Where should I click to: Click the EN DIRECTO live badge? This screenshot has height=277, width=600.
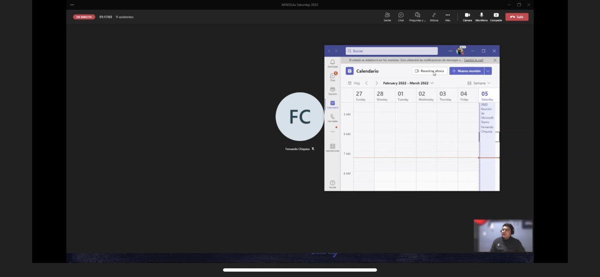(84, 16)
